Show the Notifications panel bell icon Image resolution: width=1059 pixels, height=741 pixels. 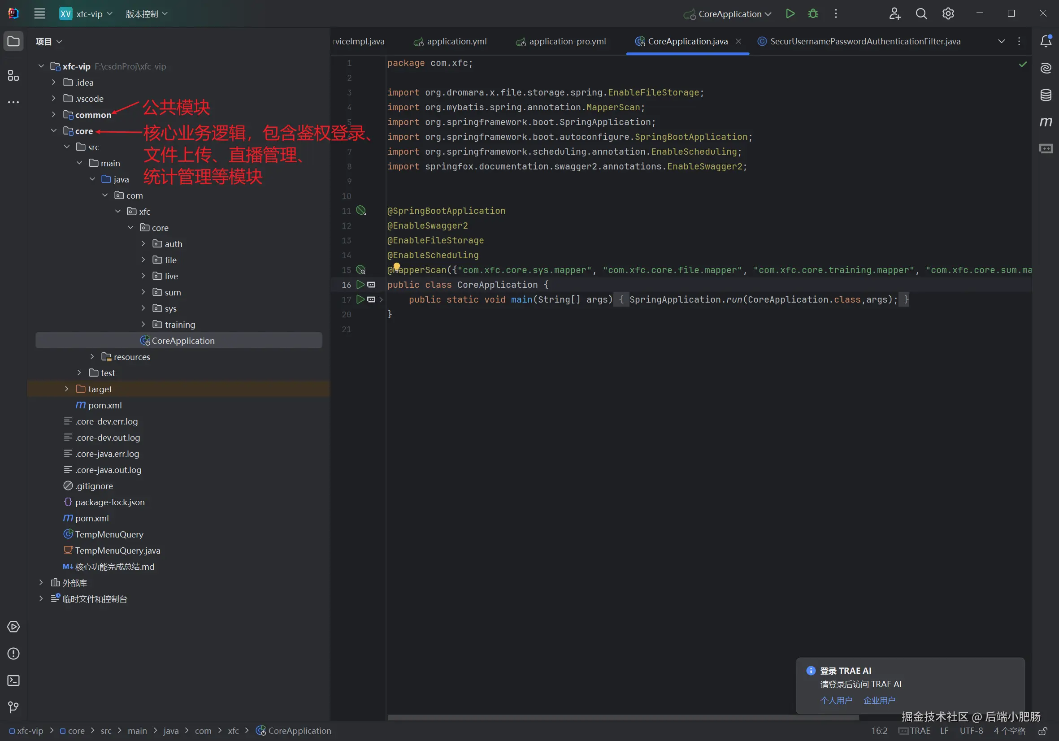pos(1045,42)
